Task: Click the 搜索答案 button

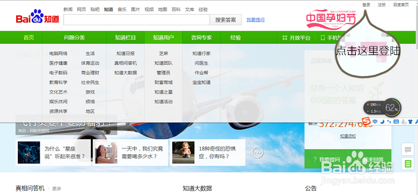Action: point(226,20)
